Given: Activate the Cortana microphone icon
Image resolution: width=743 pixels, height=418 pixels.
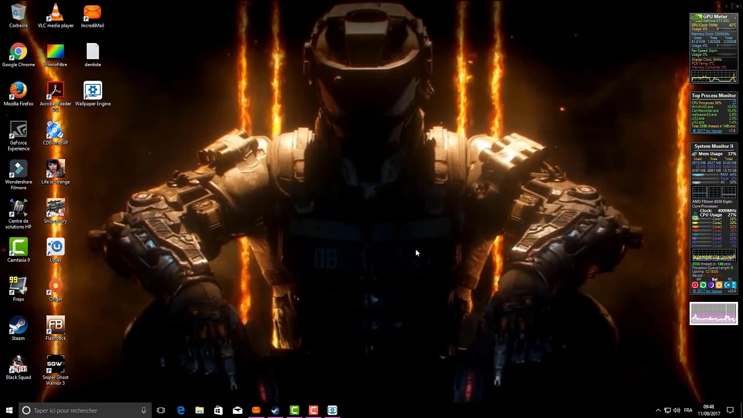Looking at the screenshot, I should 143,410.
